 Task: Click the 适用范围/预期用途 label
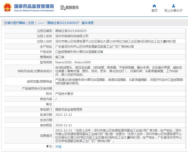click(39, 82)
